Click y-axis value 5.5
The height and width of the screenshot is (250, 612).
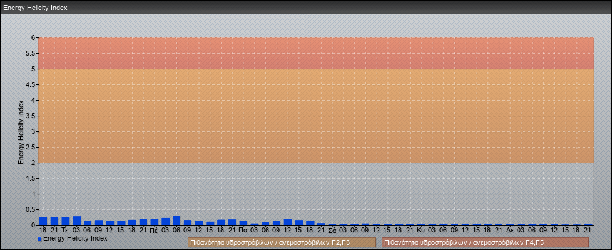pyautogui.click(x=31, y=53)
